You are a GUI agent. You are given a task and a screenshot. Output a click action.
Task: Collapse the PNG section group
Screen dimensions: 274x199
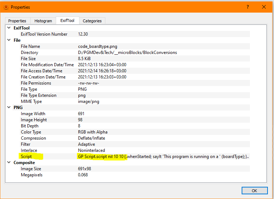[9, 108]
